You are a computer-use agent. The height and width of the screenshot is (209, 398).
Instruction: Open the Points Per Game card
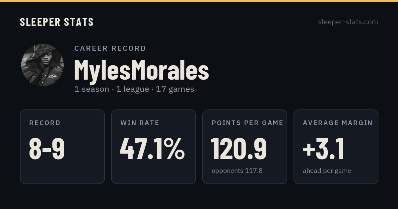[x=245, y=147]
